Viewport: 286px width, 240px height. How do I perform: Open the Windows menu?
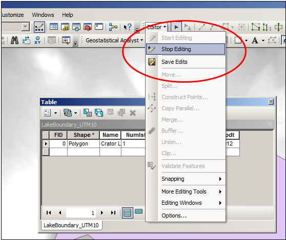point(43,15)
